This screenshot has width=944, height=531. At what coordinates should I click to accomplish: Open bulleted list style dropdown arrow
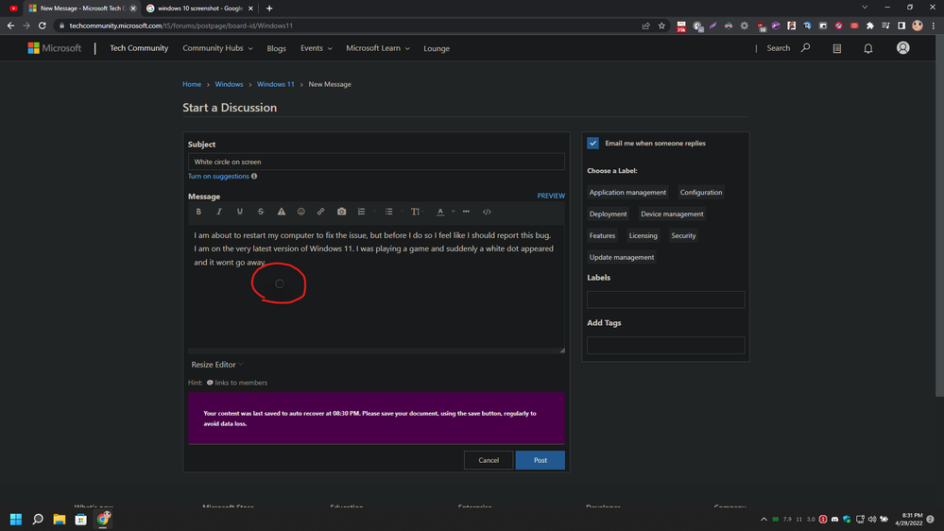tap(403, 212)
